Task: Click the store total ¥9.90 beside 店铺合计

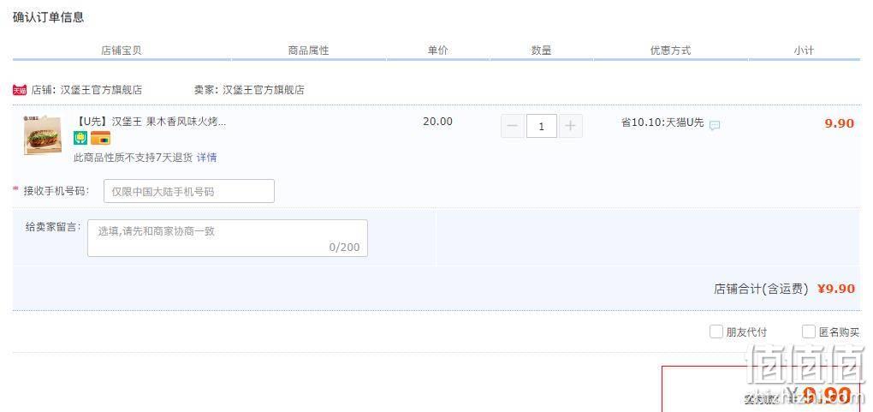Action: click(x=836, y=289)
